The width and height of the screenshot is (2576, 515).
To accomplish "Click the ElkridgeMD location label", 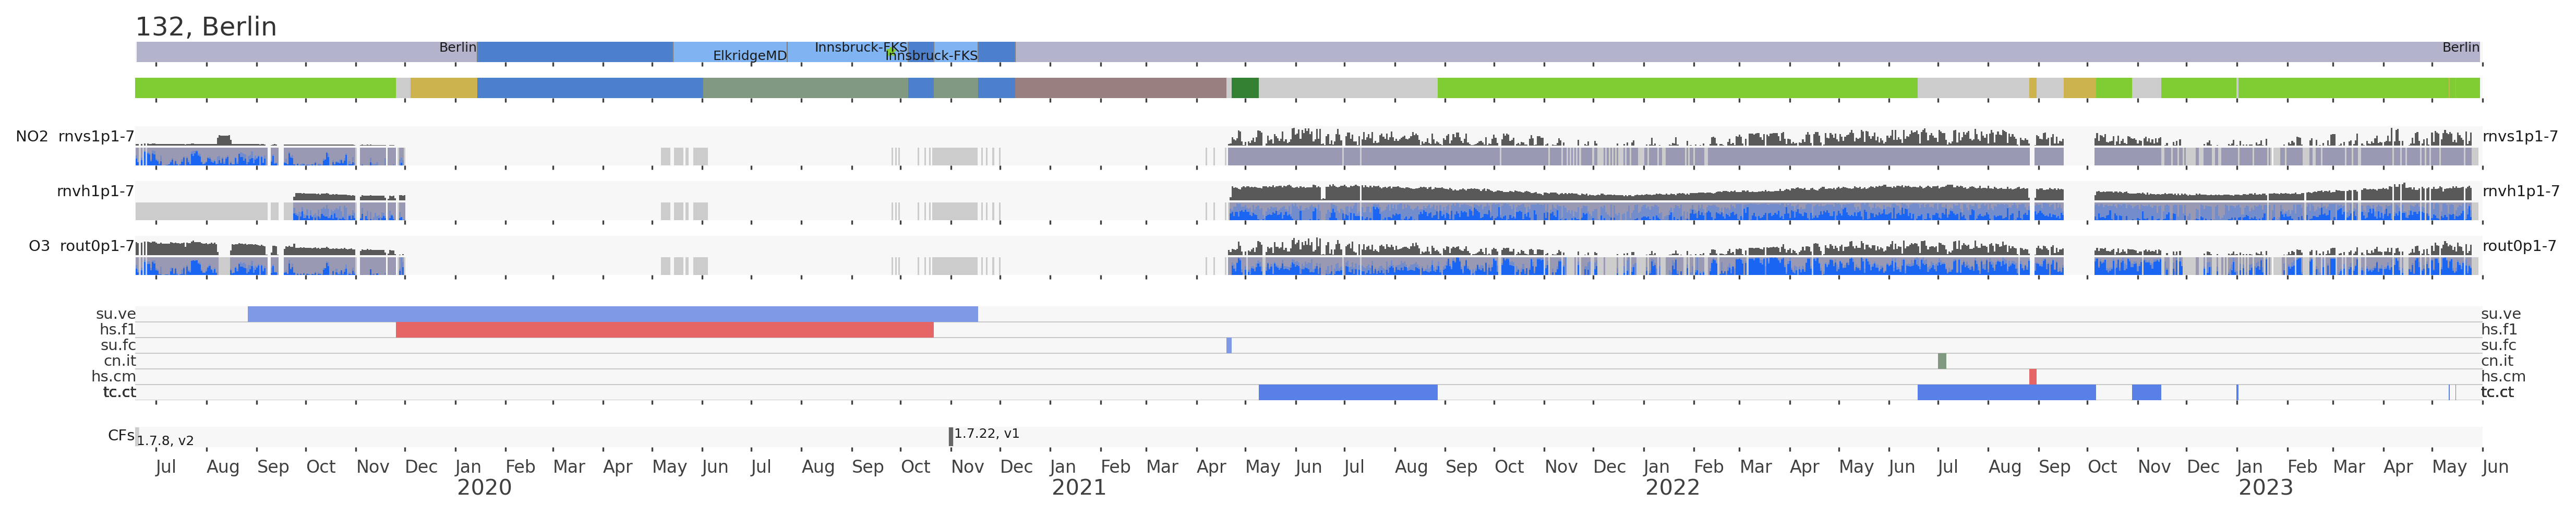I will tap(750, 56).
